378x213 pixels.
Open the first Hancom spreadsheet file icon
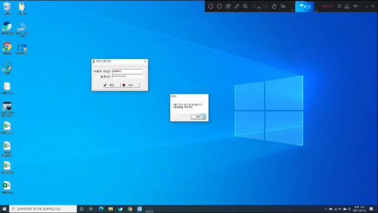pyautogui.click(x=6, y=128)
